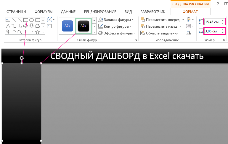Image resolution: width=228 pixels, height=144 pixels.
Task: Click Переместить назад
Action: tap(159, 27)
